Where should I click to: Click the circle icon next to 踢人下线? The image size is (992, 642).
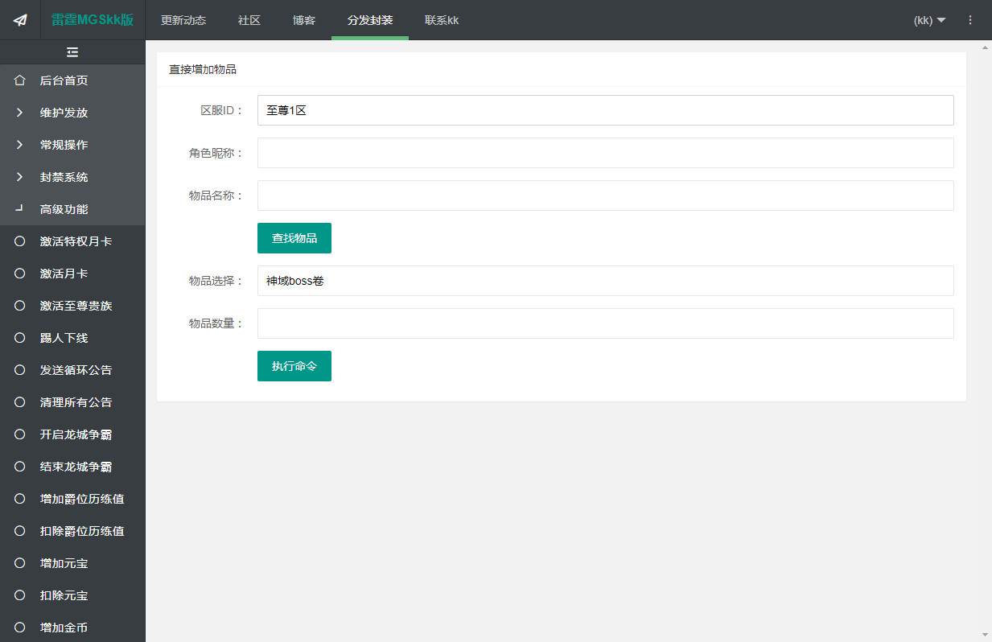pyautogui.click(x=20, y=338)
